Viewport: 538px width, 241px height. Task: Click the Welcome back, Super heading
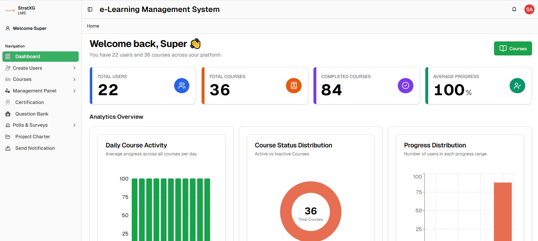tap(145, 44)
